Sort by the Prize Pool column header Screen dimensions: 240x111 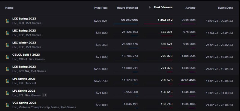click(x=100, y=8)
